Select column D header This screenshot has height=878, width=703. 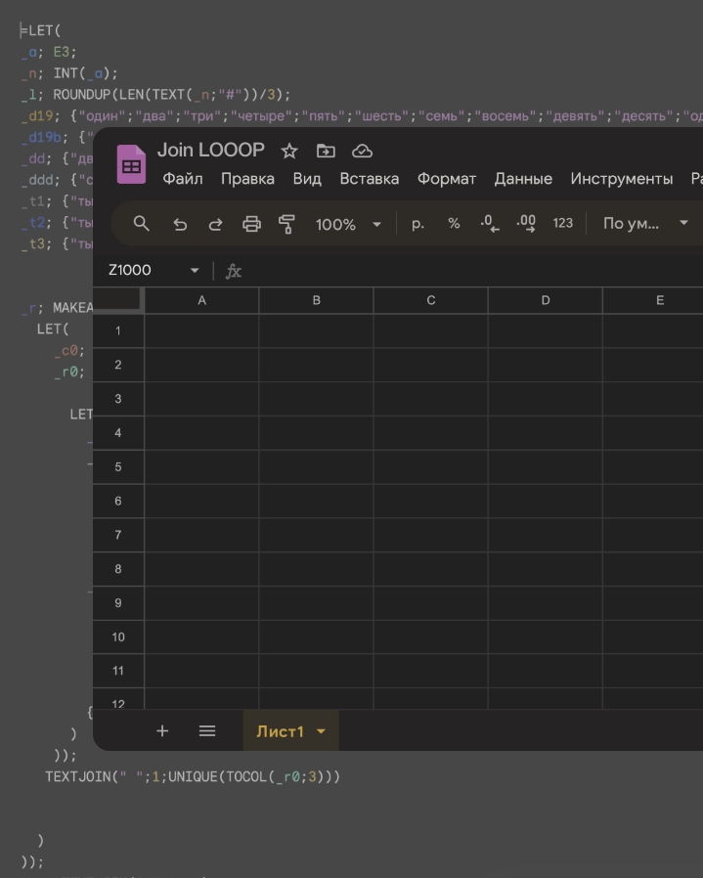click(x=546, y=300)
